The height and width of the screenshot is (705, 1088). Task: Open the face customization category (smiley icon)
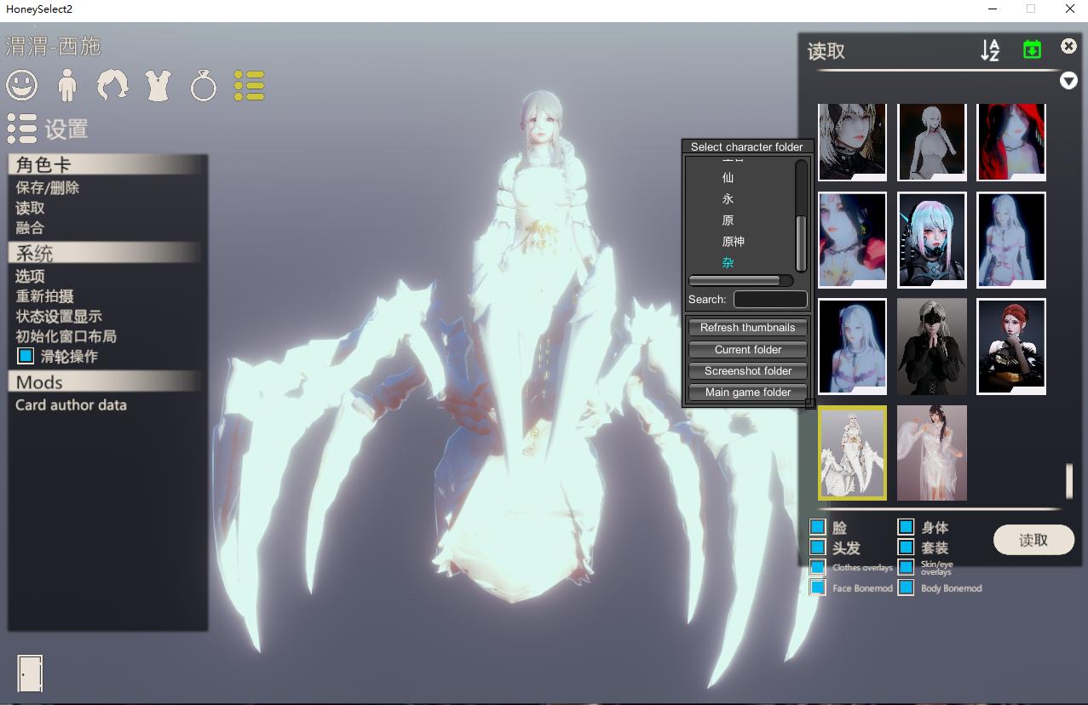tap(22, 85)
